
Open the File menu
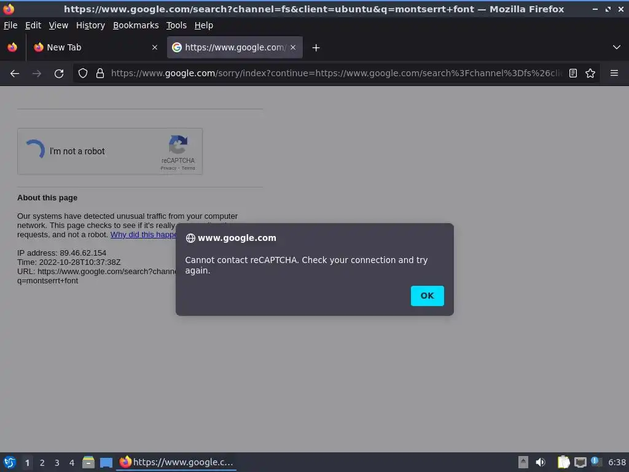(10, 25)
